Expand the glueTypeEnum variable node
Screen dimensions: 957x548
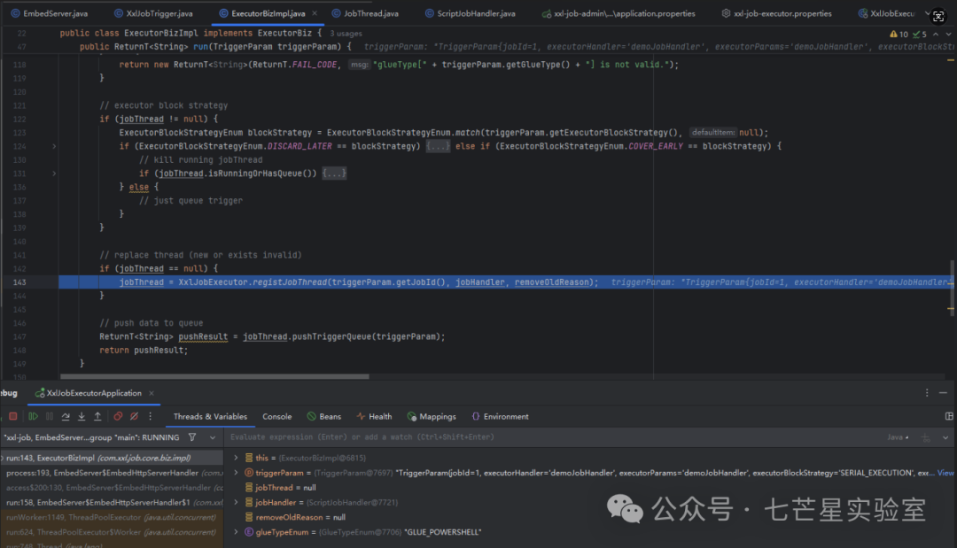(x=237, y=532)
